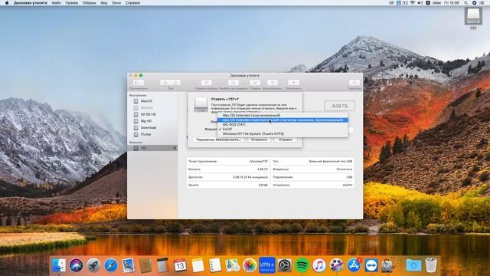Click the Partition toolbar icon
This screenshot has height=276, width=490.
(233, 83)
